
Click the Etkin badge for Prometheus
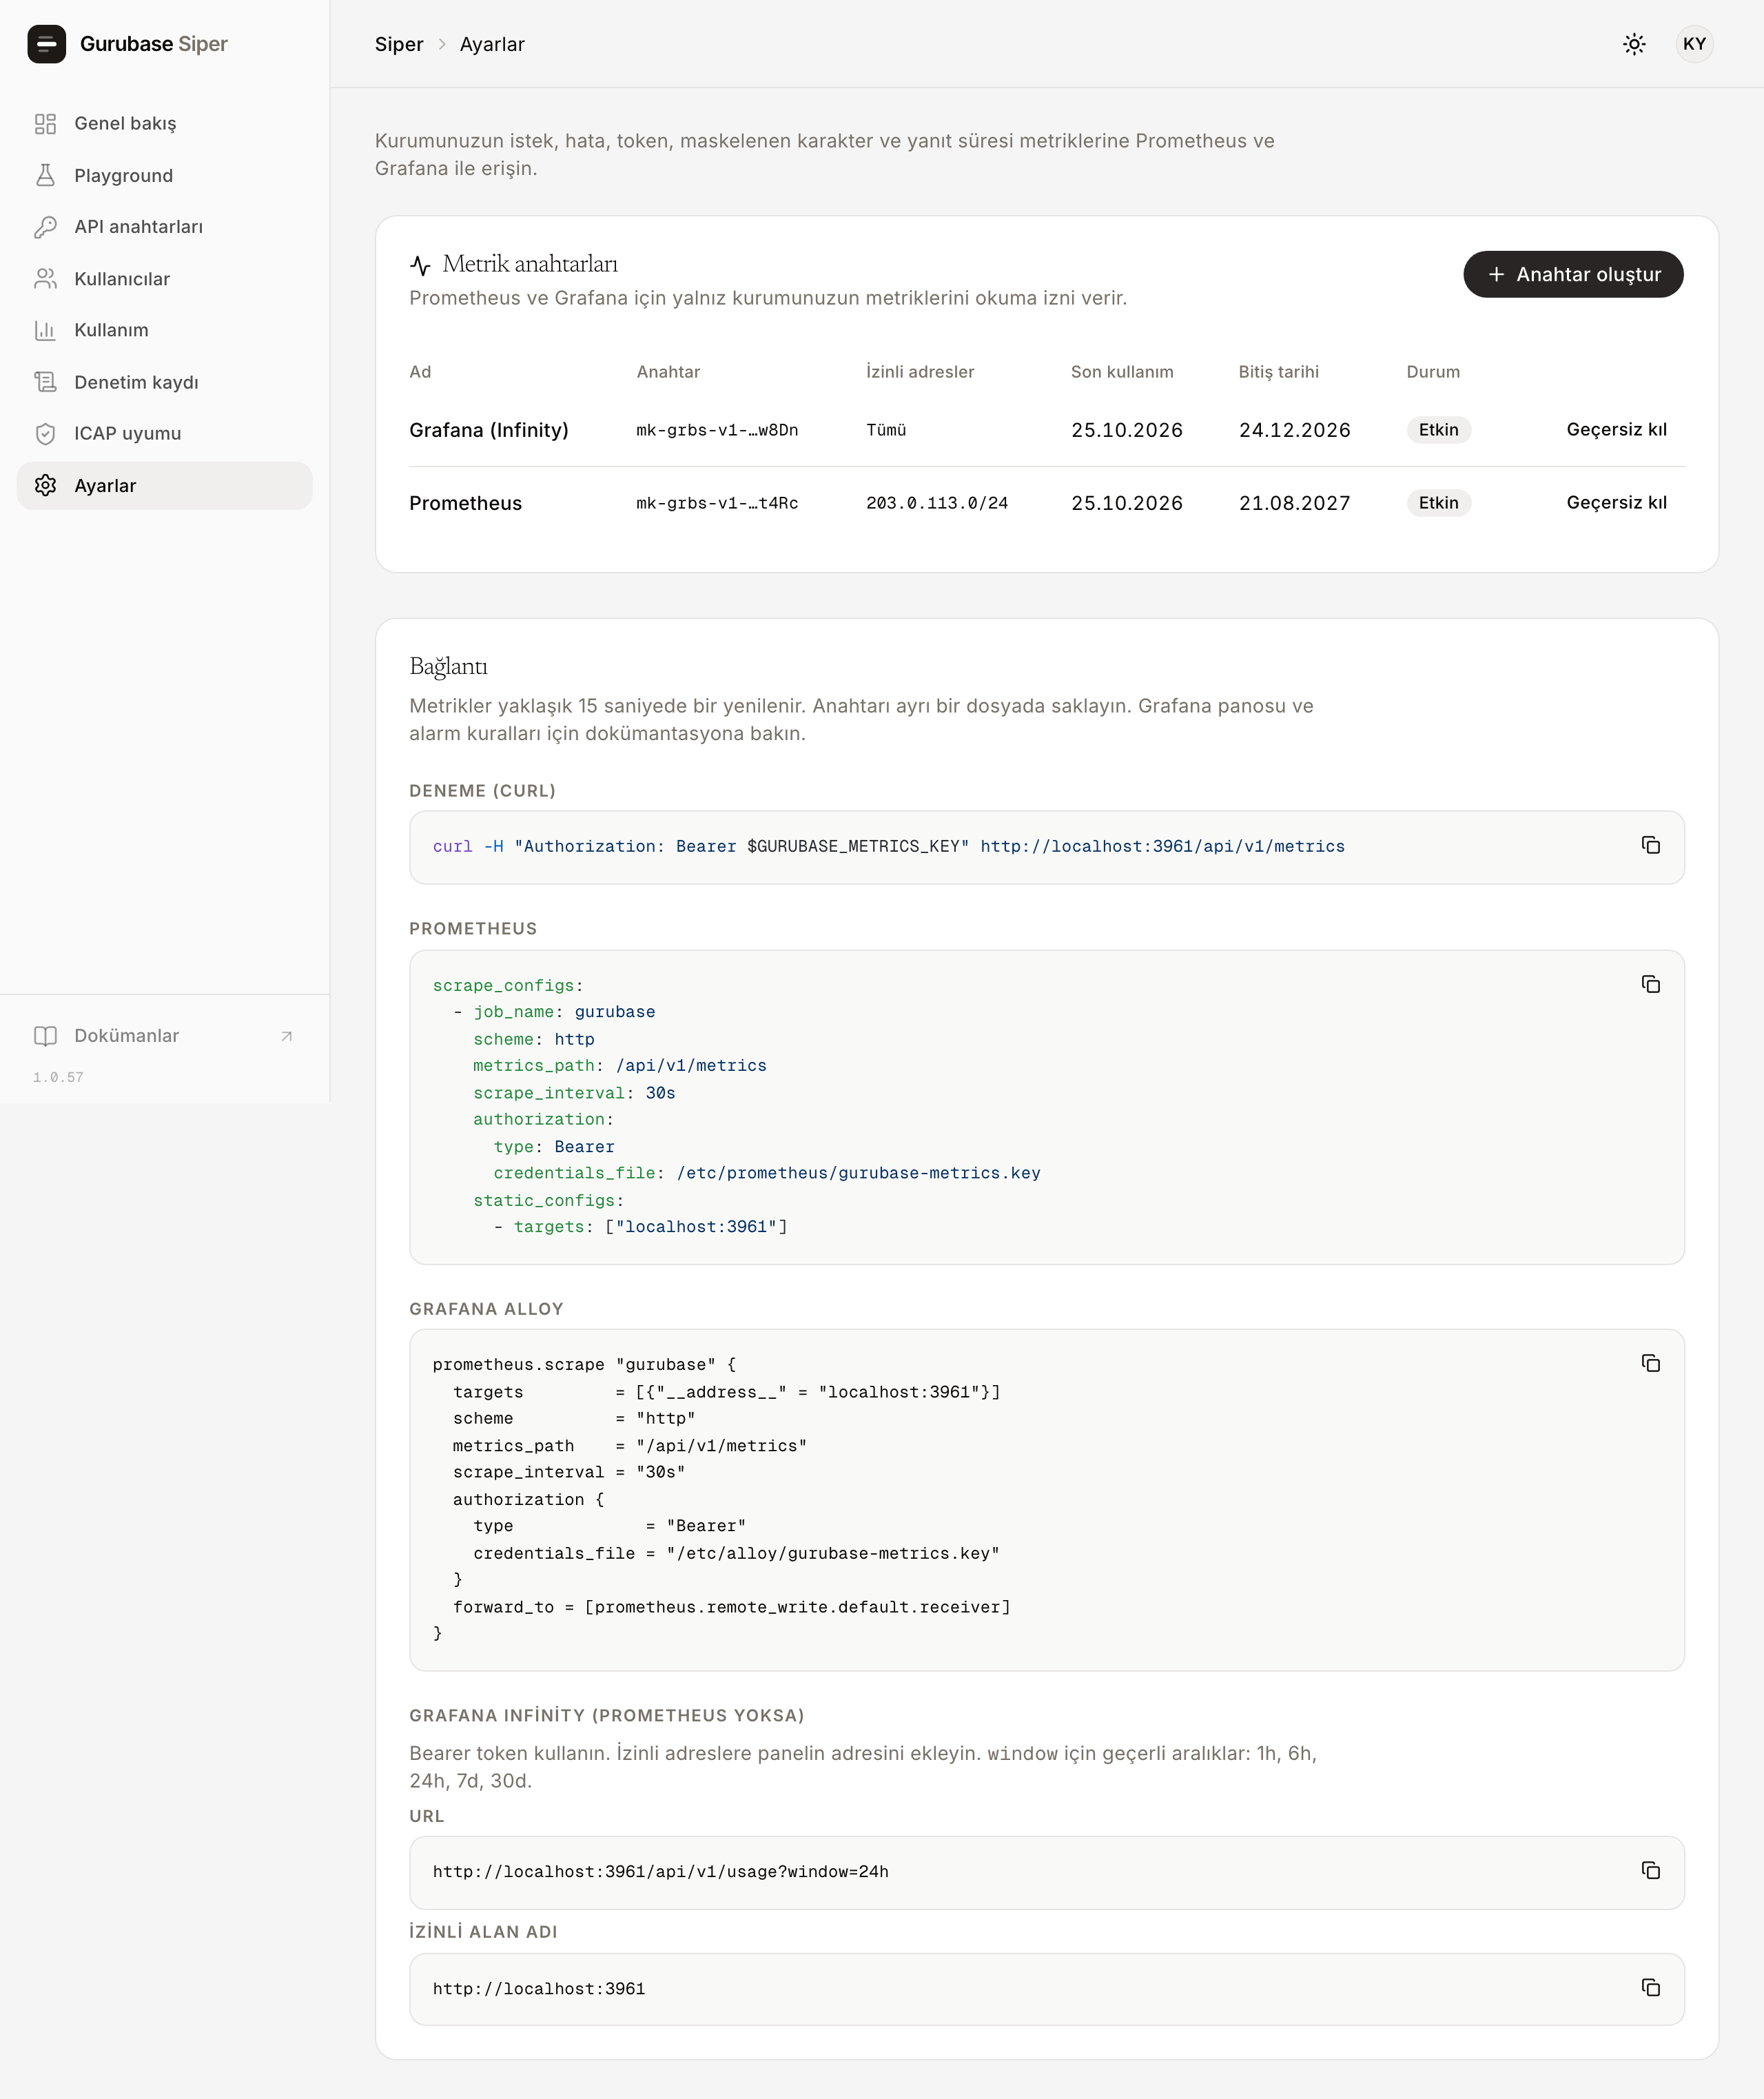[1438, 503]
